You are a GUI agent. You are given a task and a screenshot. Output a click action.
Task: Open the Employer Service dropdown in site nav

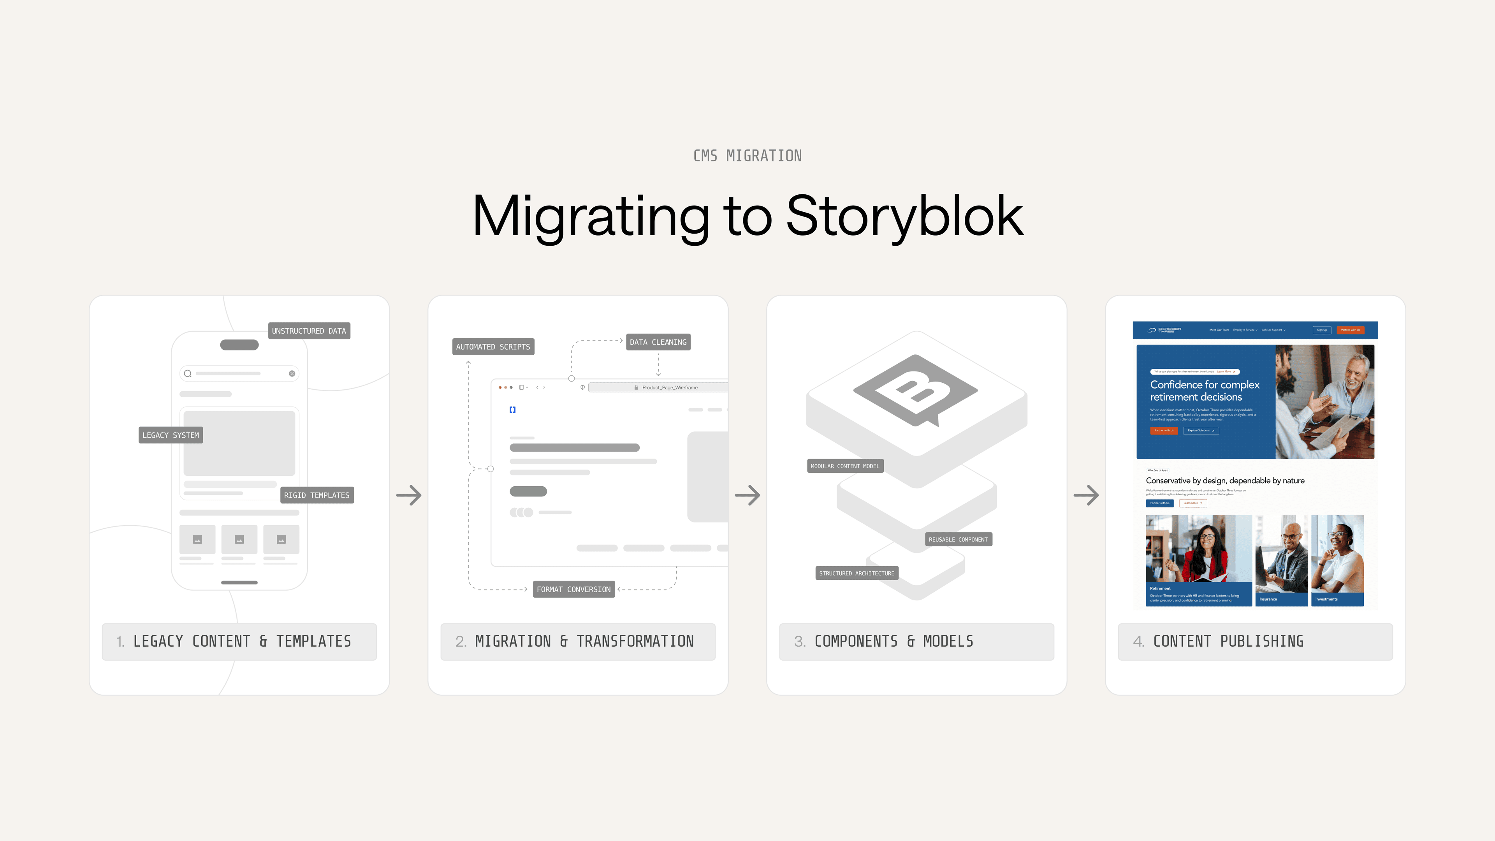pos(1245,330)
